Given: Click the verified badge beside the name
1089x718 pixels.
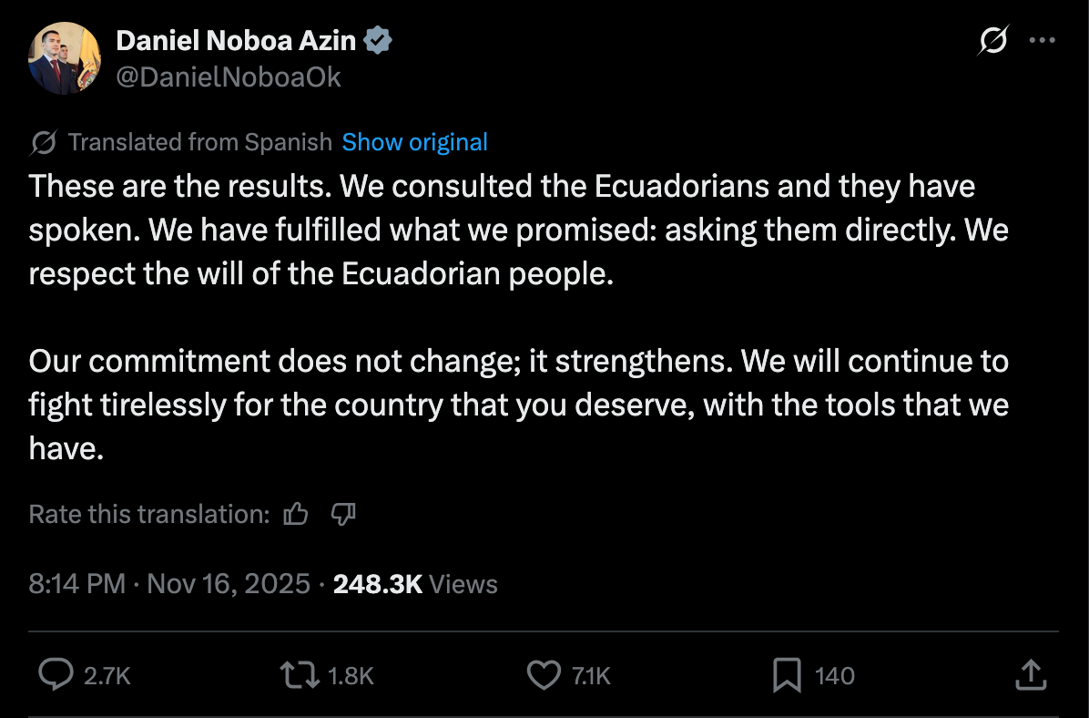Looking at the screenshot, I should [x=379, y=40].
